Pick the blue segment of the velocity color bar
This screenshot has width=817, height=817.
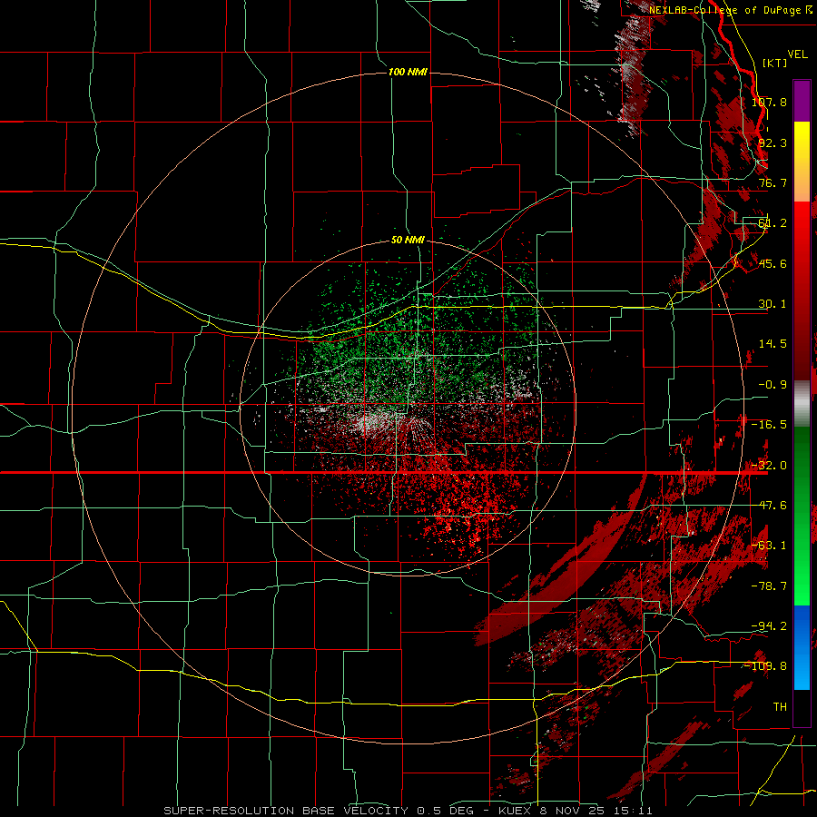[802, 647]
